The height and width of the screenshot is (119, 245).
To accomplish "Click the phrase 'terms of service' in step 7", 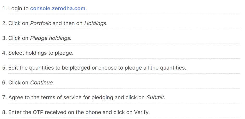I will coord(61,97).
